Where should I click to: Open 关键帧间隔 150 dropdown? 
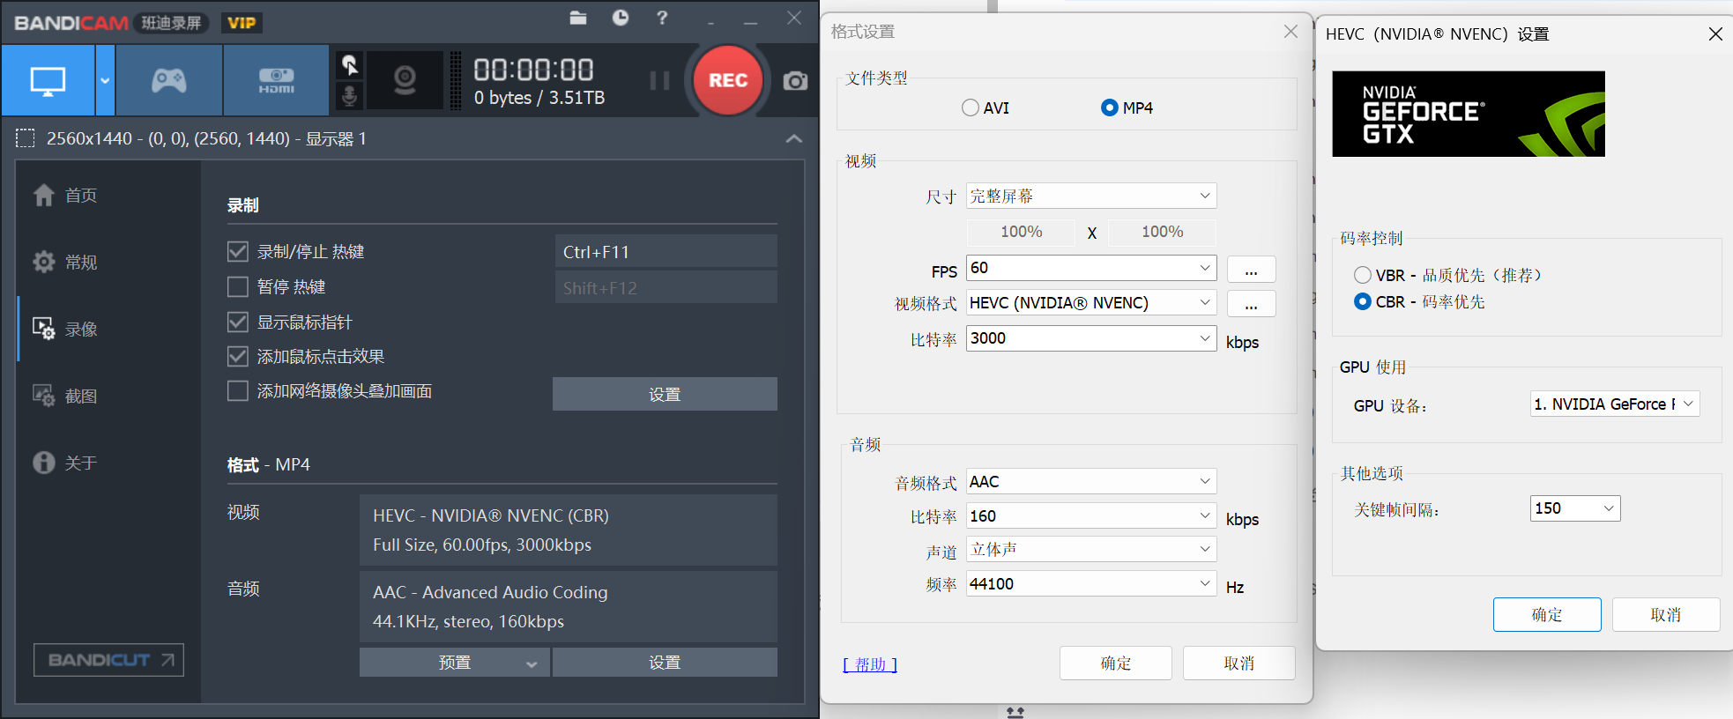(x=1575, y=508)
